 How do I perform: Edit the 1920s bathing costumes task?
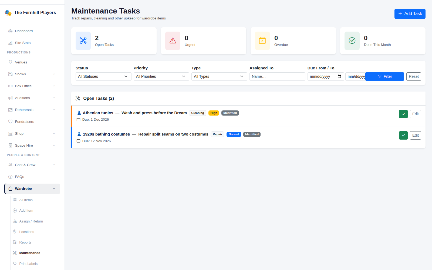pyautogui.click(x=416, y=136)
